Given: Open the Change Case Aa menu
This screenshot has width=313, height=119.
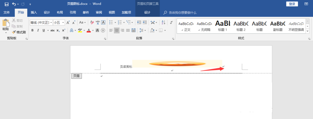Looking at the screenshot, I should coord(82,23).
